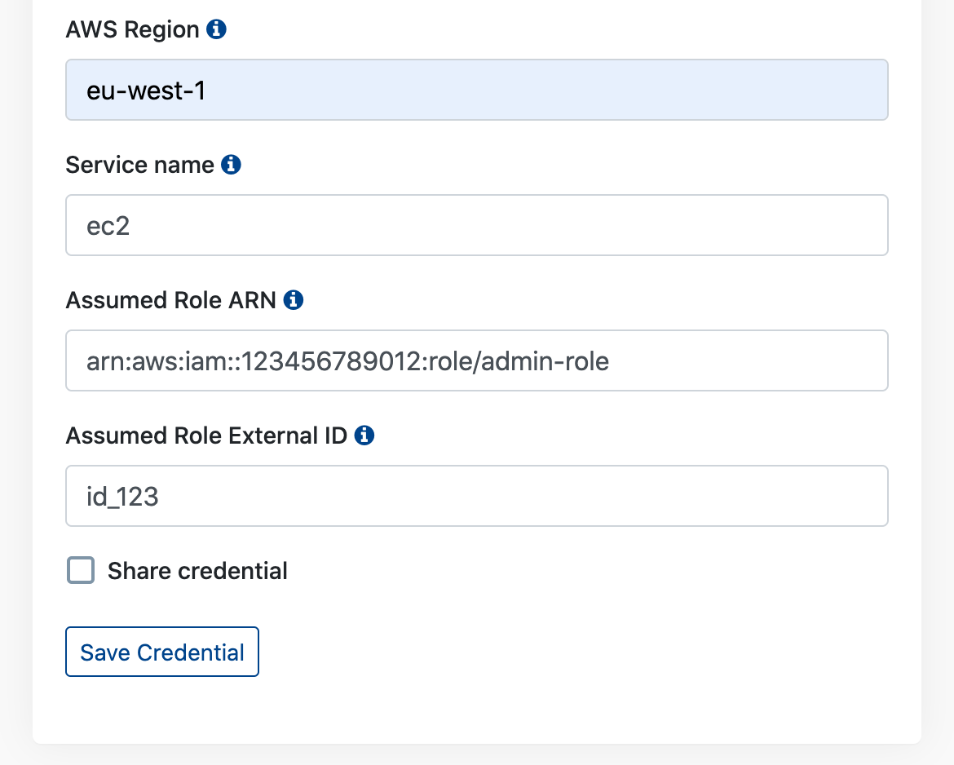The width and height of the screenshot is (954, 765).
Task: Enable the Share credential checkbox
Action: click(80, 570)
